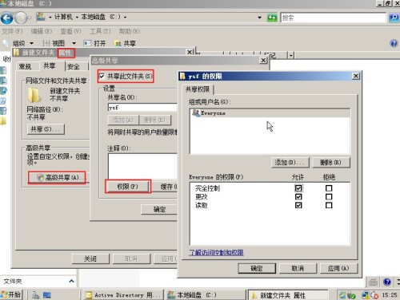Confirm permissions with 确定 button
This screenshot has width=400, height=300.
[x=257, y=268]
